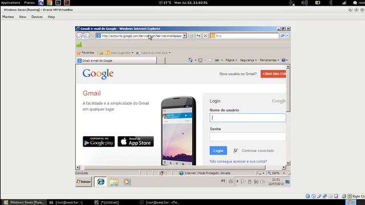Click the popup blocker icon in IE status bar
This screenshot has height=205, width=365.
161,173
